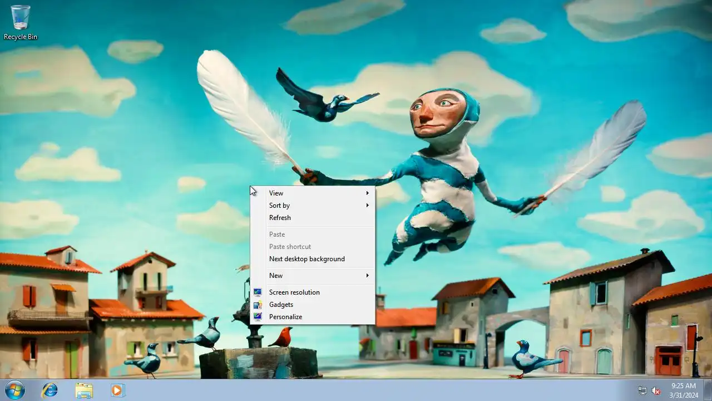712x401 pixels.
Task: Select Refresh from the context menu
Action: click(x=313, y=218)
